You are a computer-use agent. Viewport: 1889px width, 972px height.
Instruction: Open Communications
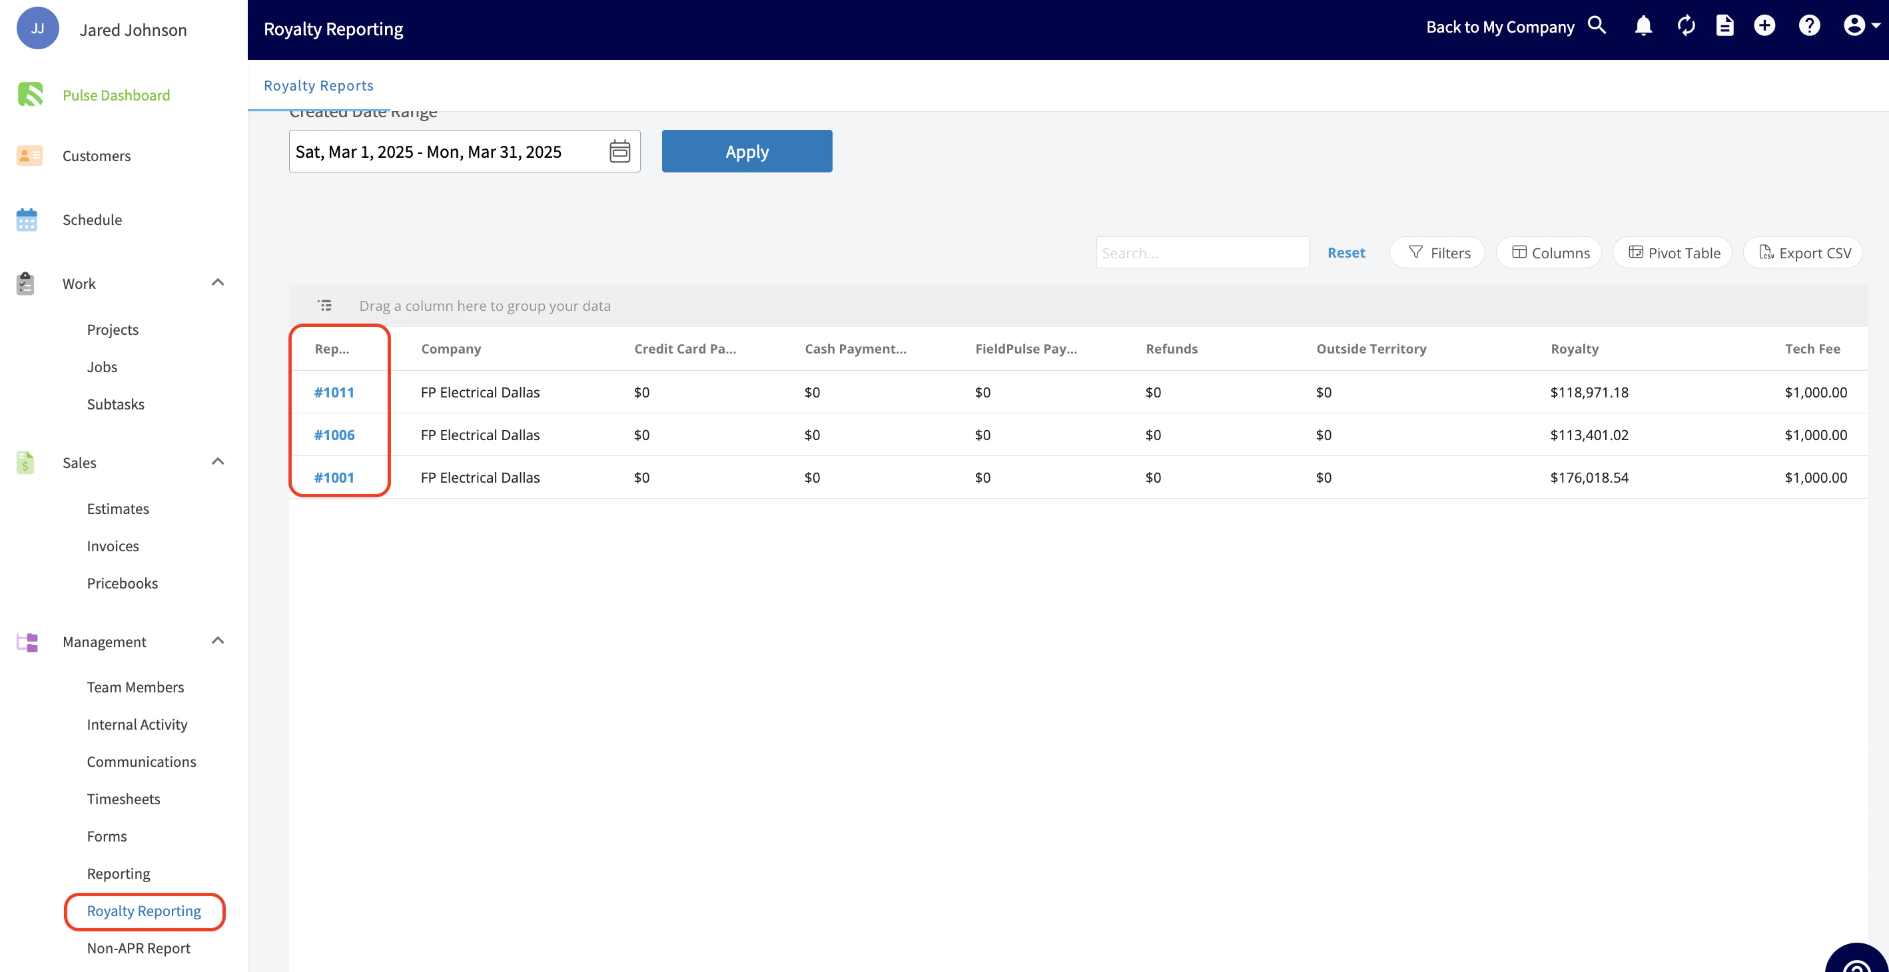141,762
